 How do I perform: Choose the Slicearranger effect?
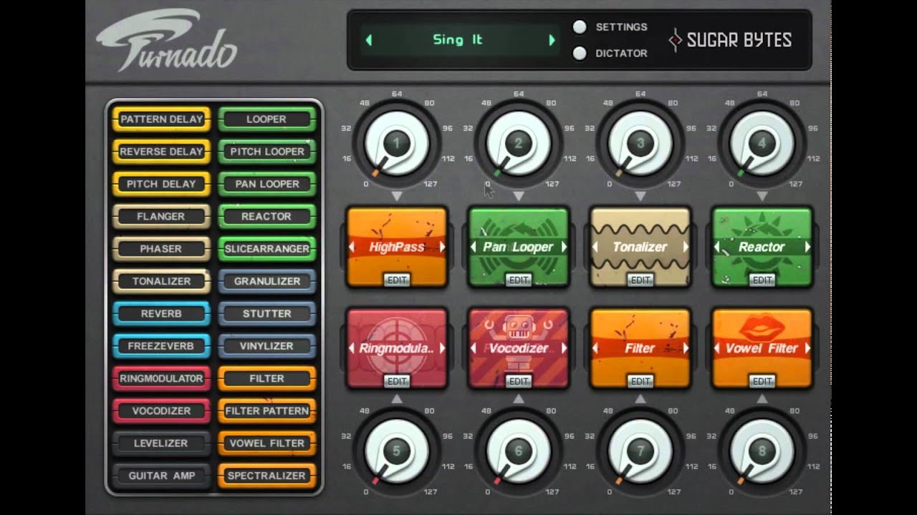point(267,249)
